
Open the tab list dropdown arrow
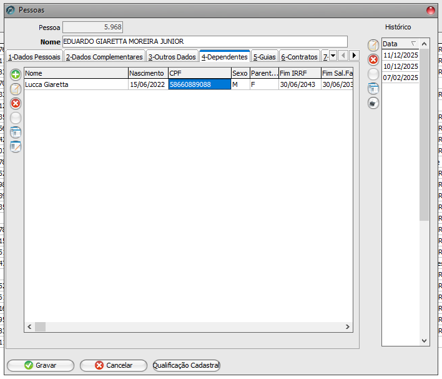[333, 56]
